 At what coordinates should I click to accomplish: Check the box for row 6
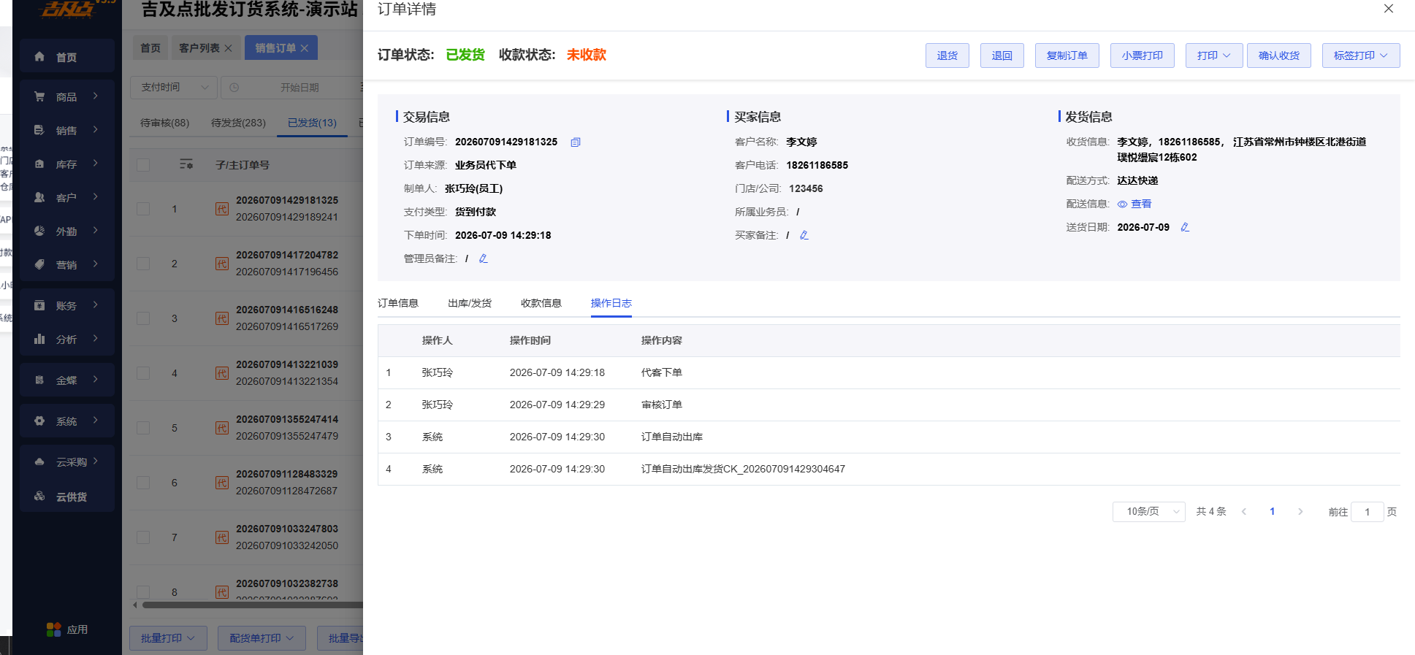(x=143, y=483)
